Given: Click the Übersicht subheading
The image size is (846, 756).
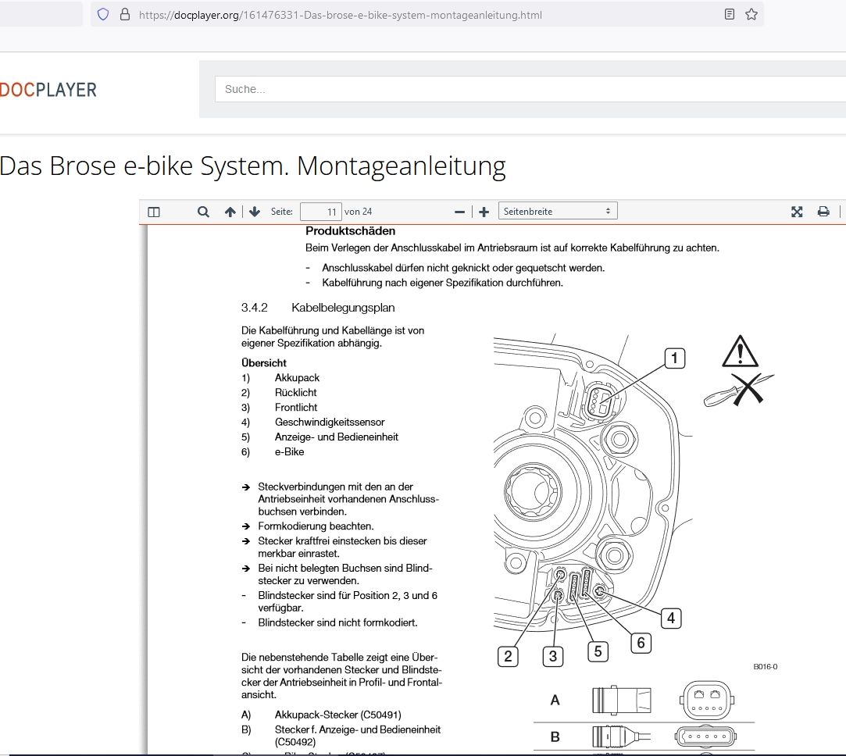Looking at the screenshot, I should [x=264, y=362].
